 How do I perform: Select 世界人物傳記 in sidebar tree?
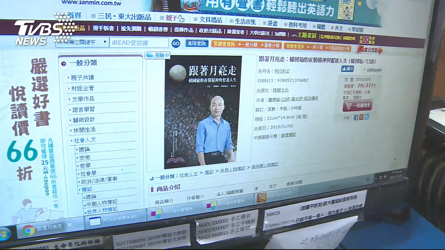click(x=102, y=210)
